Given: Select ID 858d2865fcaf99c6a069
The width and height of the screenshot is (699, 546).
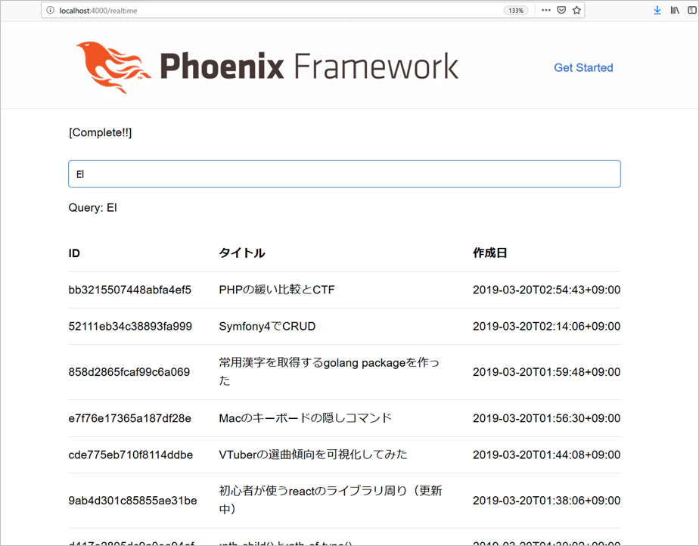Looking at the screenshot, I should [129, 372].
